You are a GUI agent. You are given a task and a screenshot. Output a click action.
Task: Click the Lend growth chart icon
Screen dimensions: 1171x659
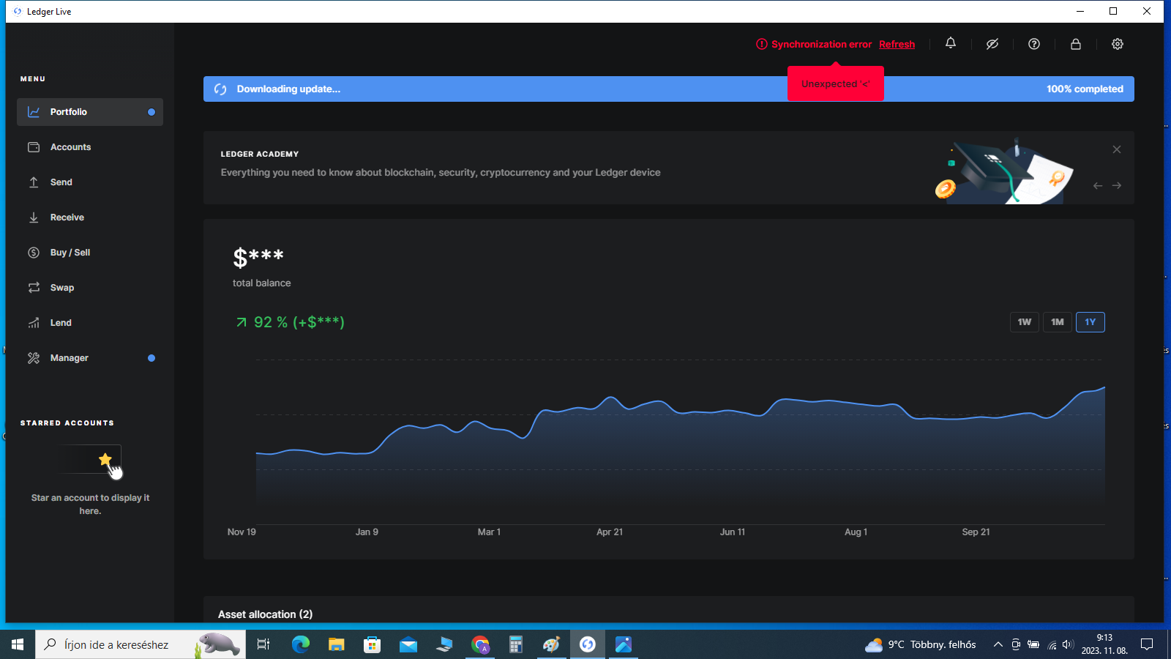[x=34, y=323]
